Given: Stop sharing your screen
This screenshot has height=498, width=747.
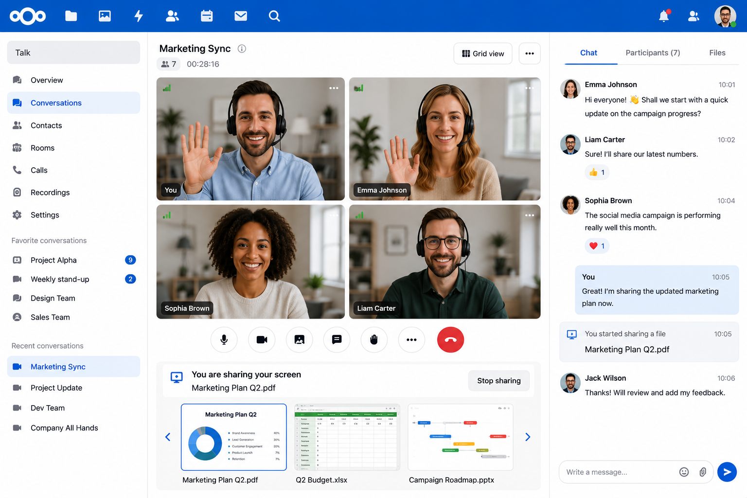Looking at the screenshot, I should tap(499, 381).
